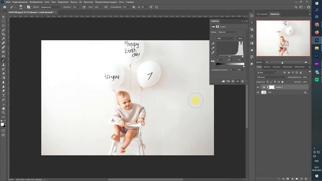
Task: Click the play Actions icon in side dock
Action: point(252,64)
